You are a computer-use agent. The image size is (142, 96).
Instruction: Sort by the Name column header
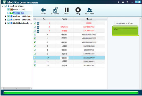pyautogui.click(x=64, y=19)
